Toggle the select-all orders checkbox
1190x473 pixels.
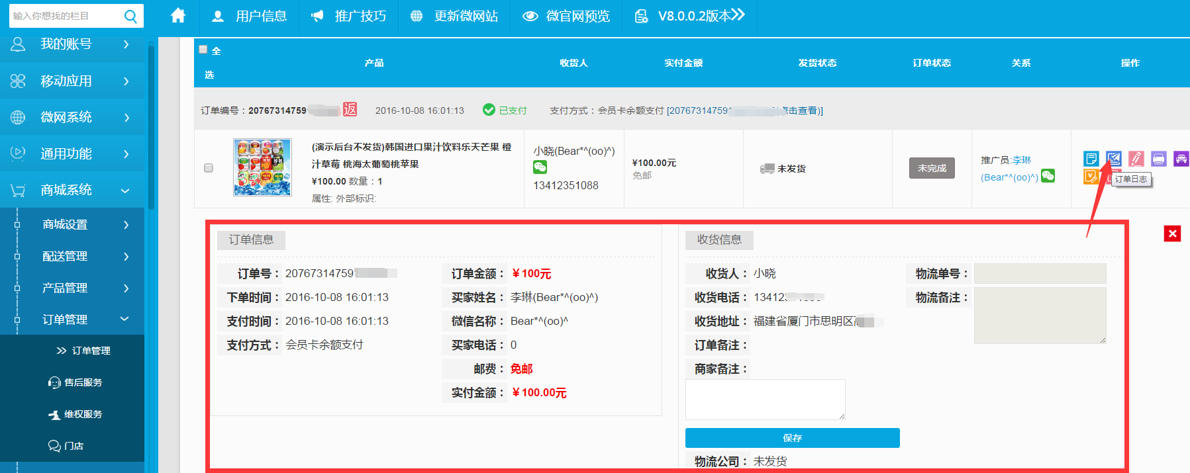tap(203, 50)
